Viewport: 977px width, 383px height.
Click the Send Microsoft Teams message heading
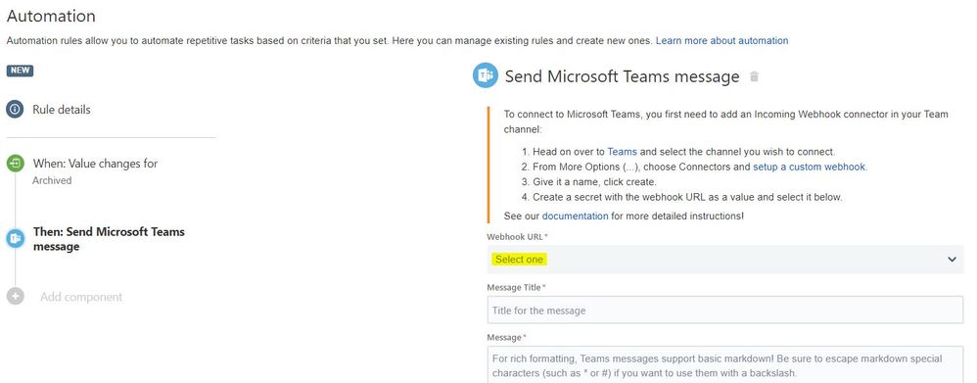(622, 76)
